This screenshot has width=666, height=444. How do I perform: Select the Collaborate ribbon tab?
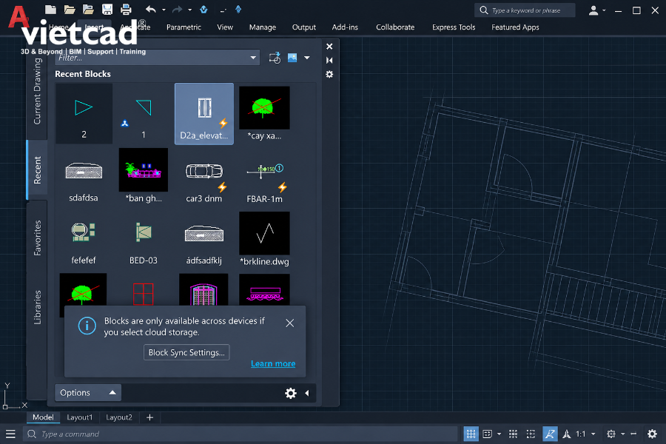[395, 27]
